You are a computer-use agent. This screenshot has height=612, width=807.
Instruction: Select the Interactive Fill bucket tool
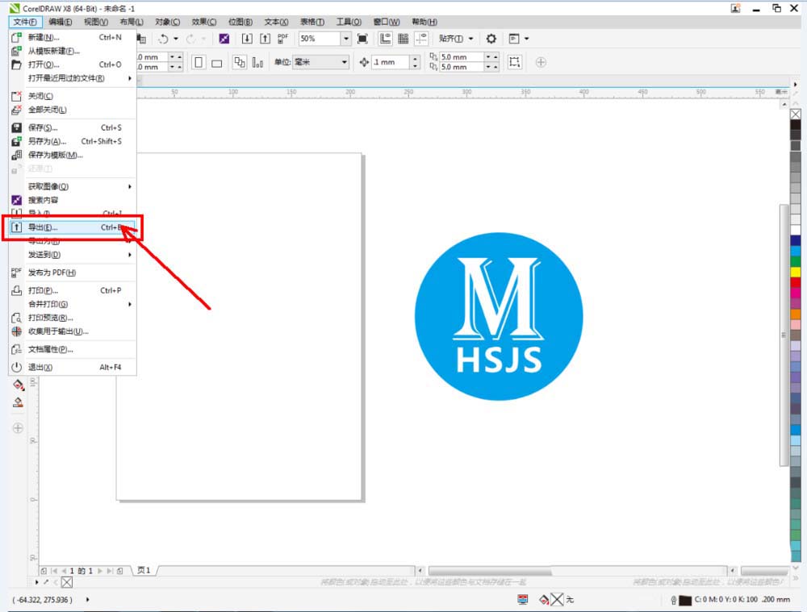[x=18, y=385]
